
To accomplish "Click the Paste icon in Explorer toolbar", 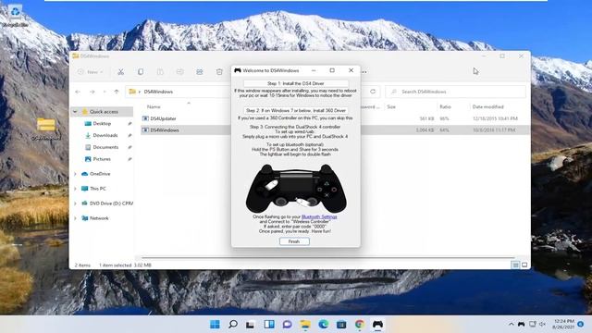I will (x=160, y=72).
